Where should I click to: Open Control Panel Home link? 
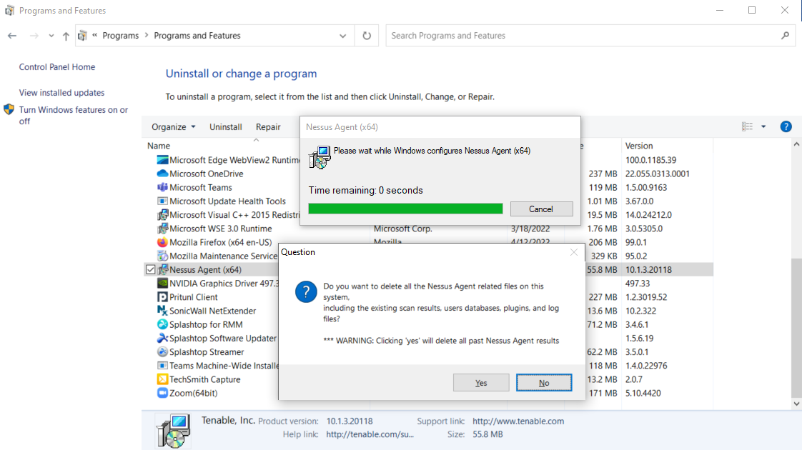pyautogui.click(x=56, y=67)
